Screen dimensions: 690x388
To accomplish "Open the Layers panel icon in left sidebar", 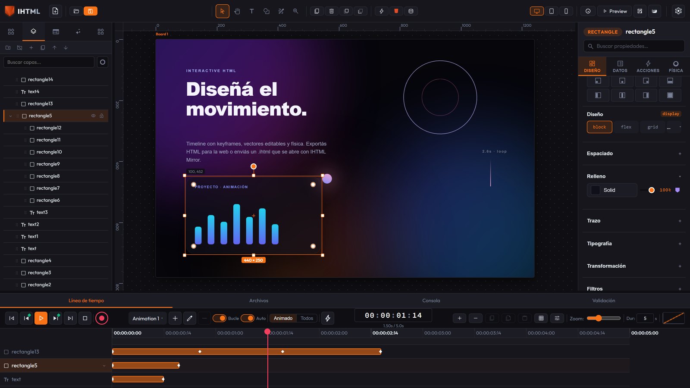I will (x=33, y=31).
